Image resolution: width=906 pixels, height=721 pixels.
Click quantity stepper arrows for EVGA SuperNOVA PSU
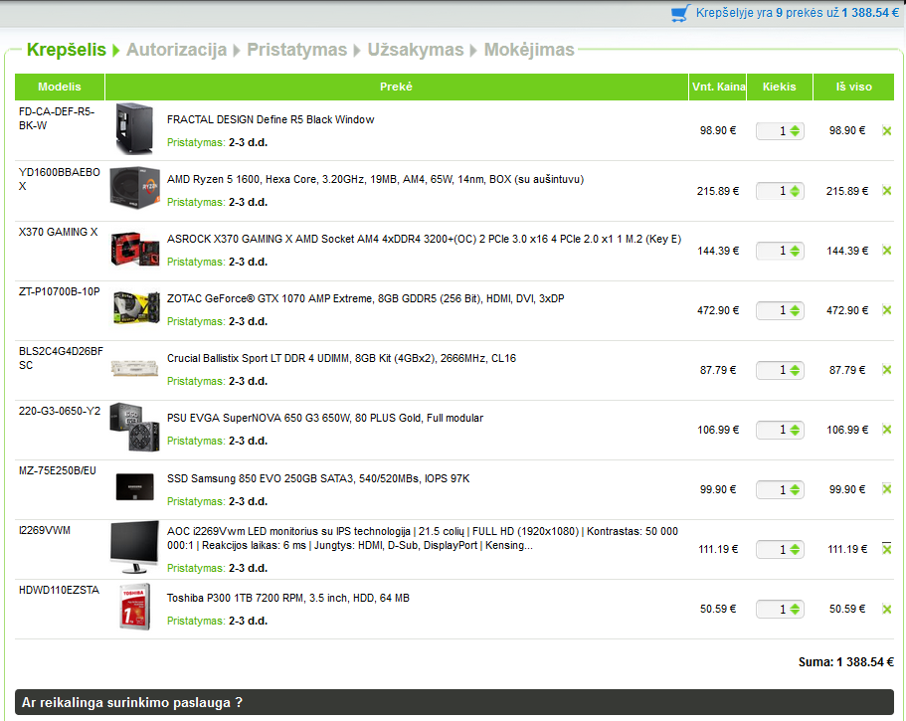[x=795, y=430]
